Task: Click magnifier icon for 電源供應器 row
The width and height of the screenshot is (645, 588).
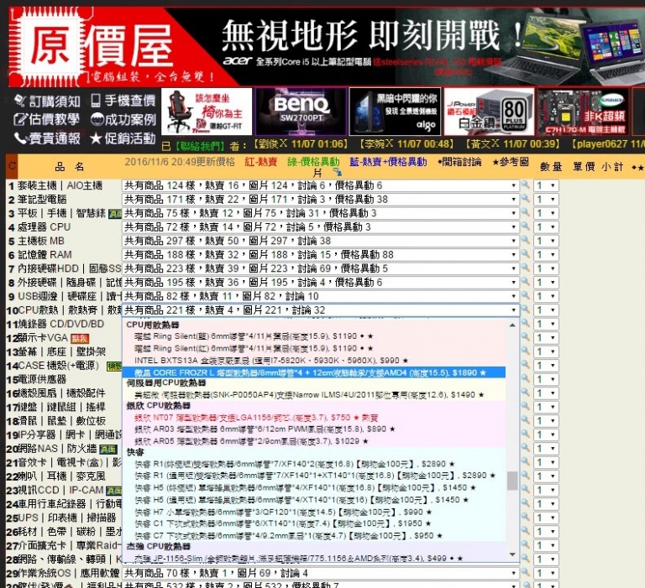Action: point(525,379)
